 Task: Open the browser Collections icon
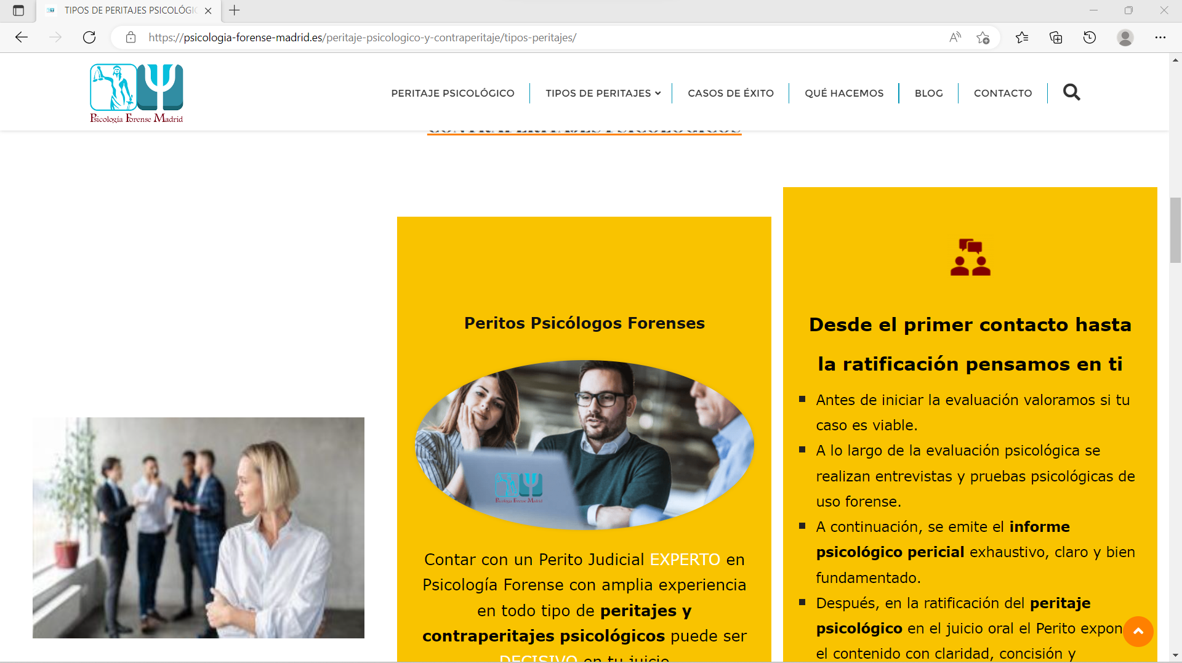pos(1056,38)
